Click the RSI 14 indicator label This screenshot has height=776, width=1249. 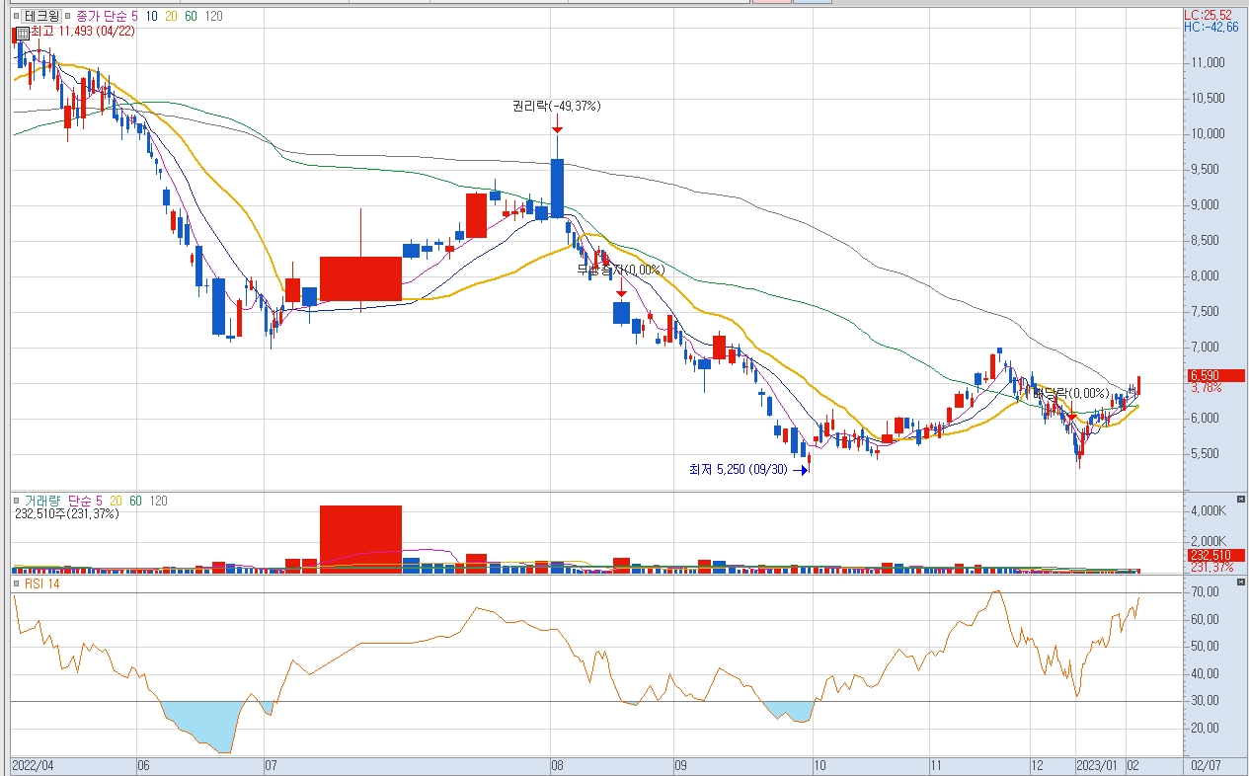coord(40,584)
